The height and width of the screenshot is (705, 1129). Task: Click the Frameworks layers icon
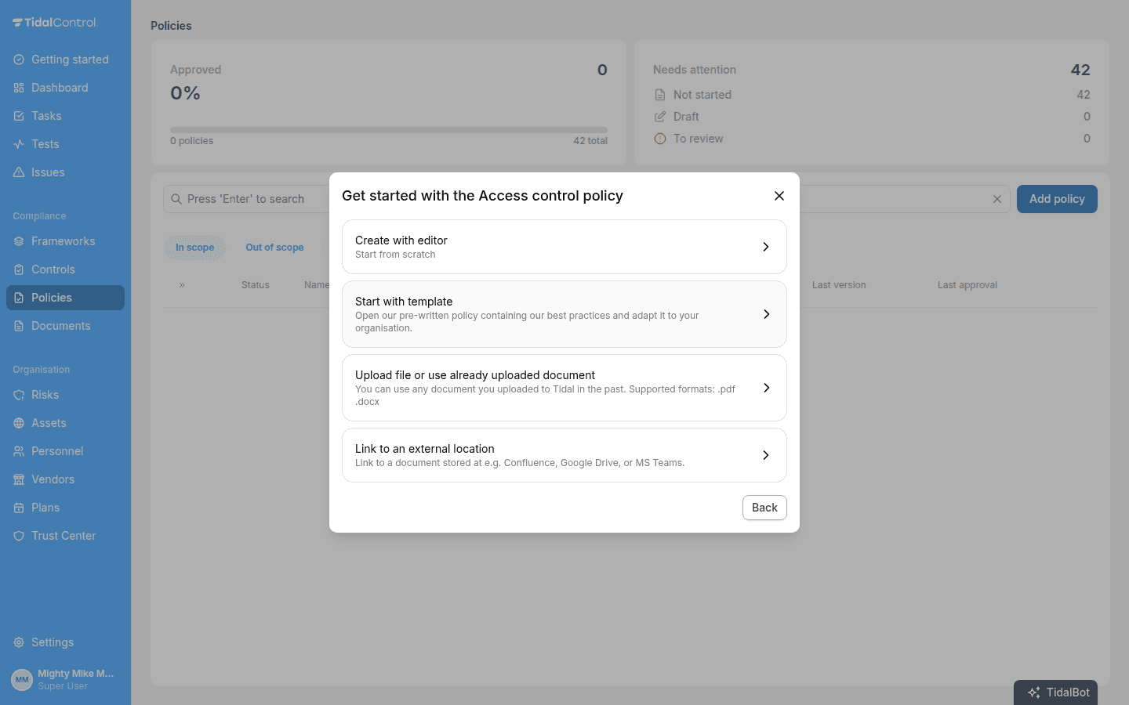point(19,241)
